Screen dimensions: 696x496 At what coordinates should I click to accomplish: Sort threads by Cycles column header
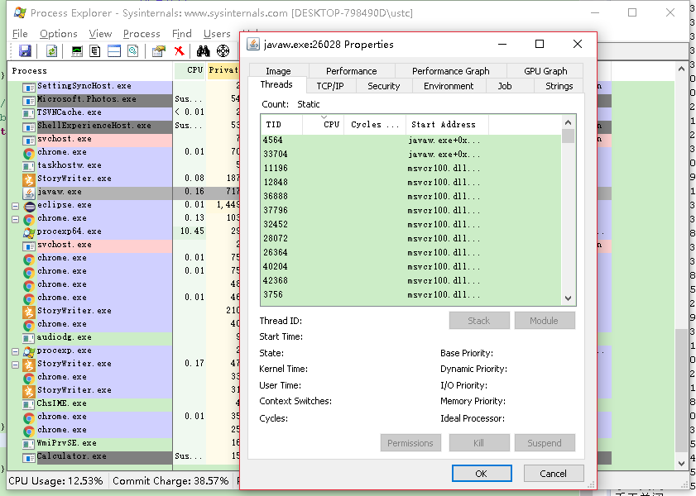375,125
